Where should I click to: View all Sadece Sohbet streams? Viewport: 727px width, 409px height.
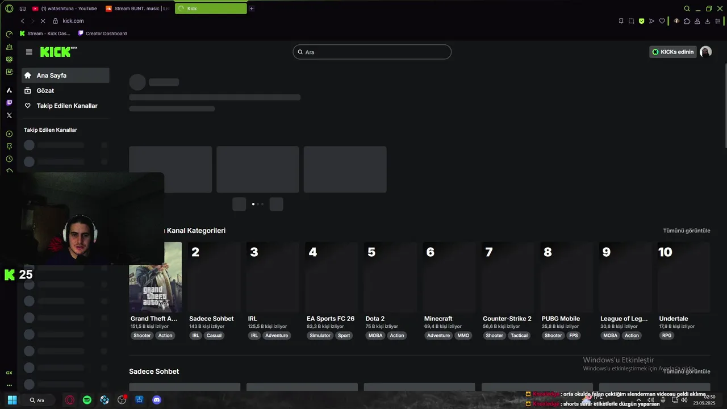[687, 372]
